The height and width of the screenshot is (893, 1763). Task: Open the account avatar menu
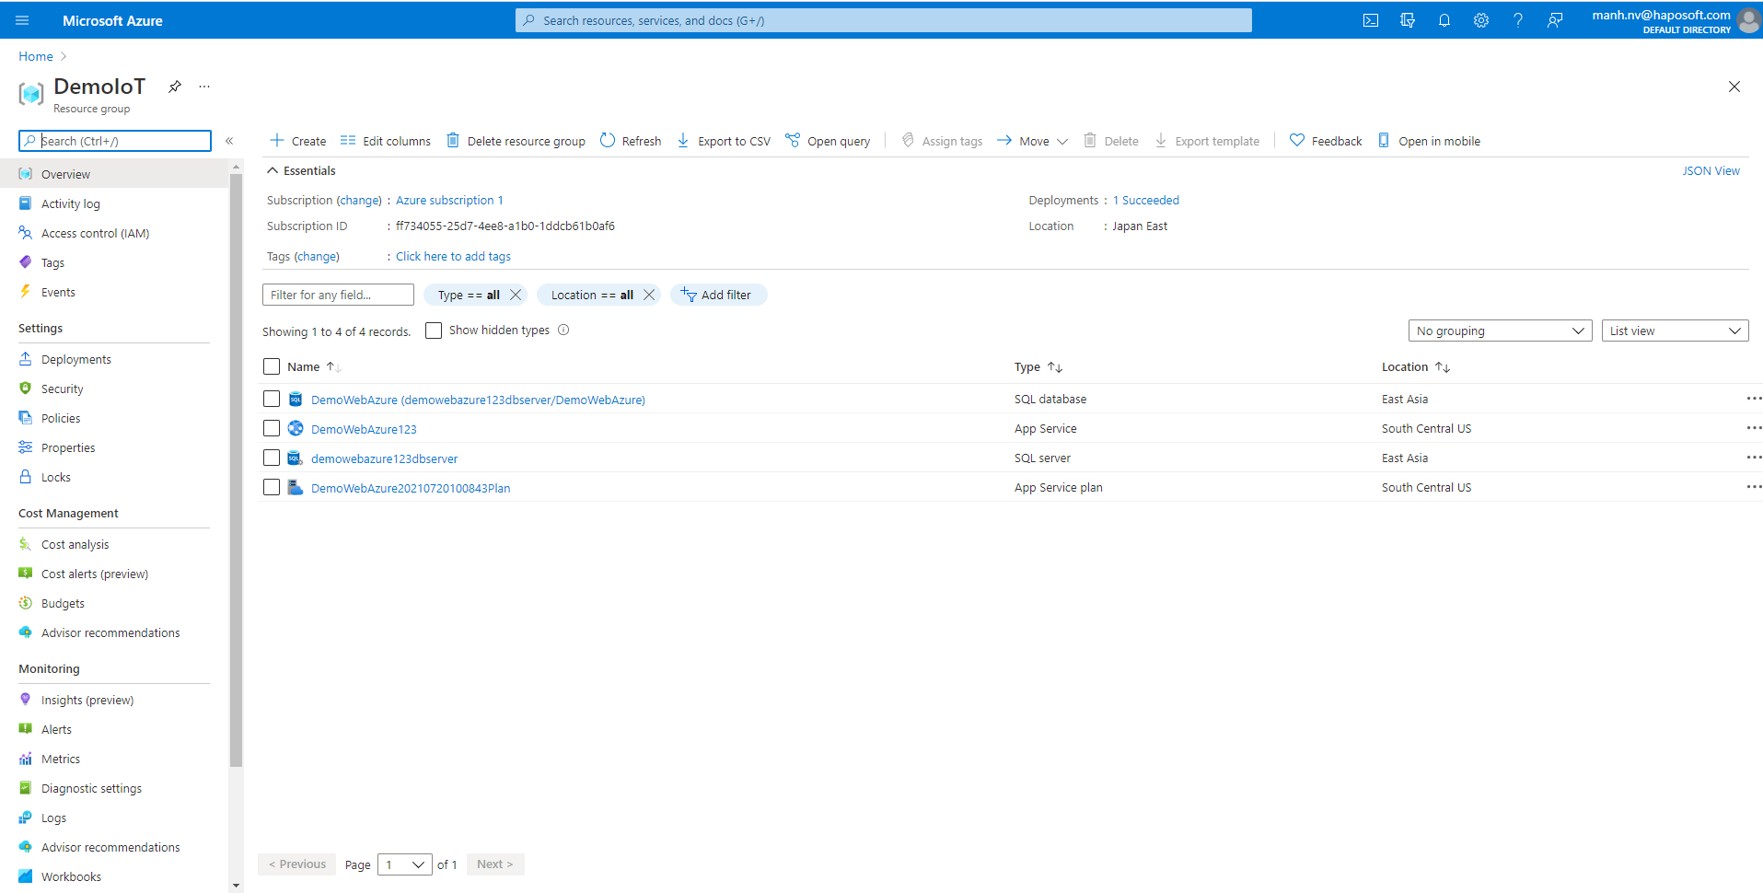tap(1748, 20)
